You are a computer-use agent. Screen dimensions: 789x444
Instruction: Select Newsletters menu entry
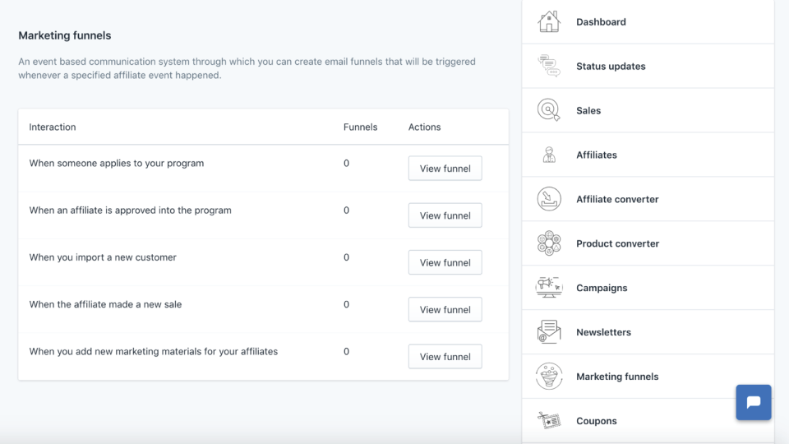pos(603,332)
